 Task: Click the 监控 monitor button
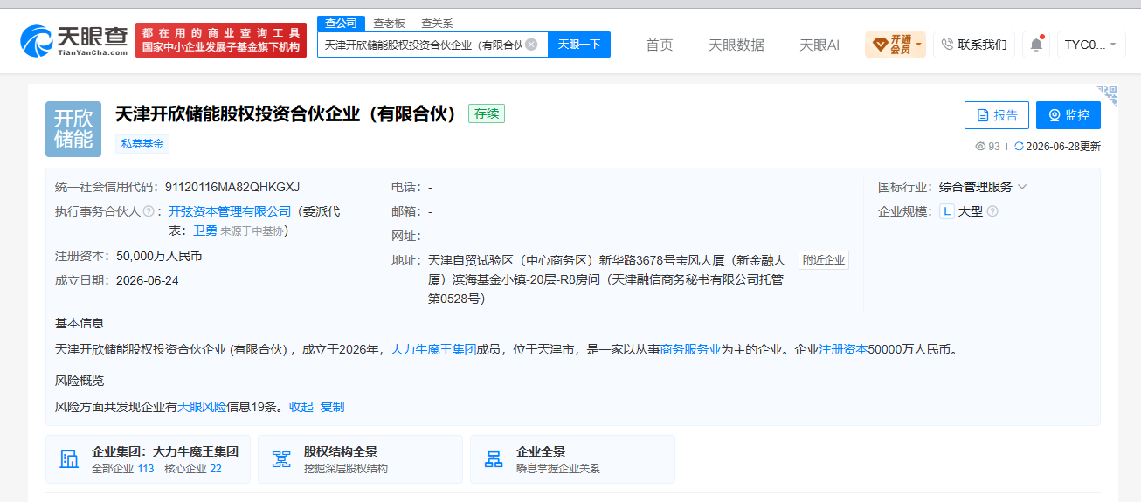1068,115
